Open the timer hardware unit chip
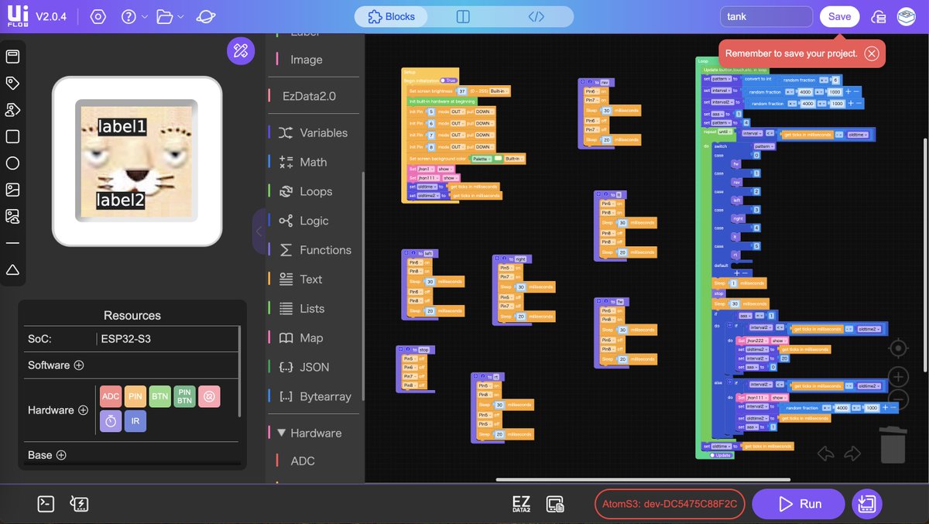This screenshot has width=929, height=524. click(111, 421)
